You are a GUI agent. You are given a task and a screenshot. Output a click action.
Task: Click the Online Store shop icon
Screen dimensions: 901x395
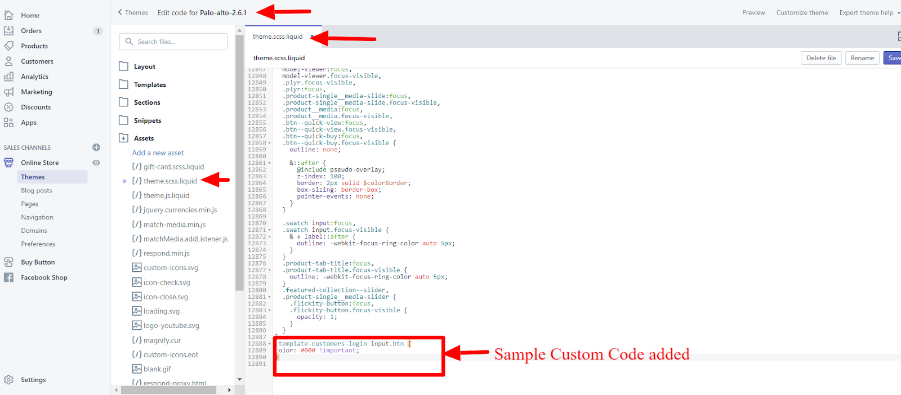[x=8, y=163]
